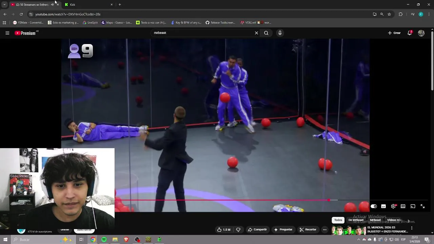
Task: Go to YouTube Premium home logo
Action: point(25,33)
